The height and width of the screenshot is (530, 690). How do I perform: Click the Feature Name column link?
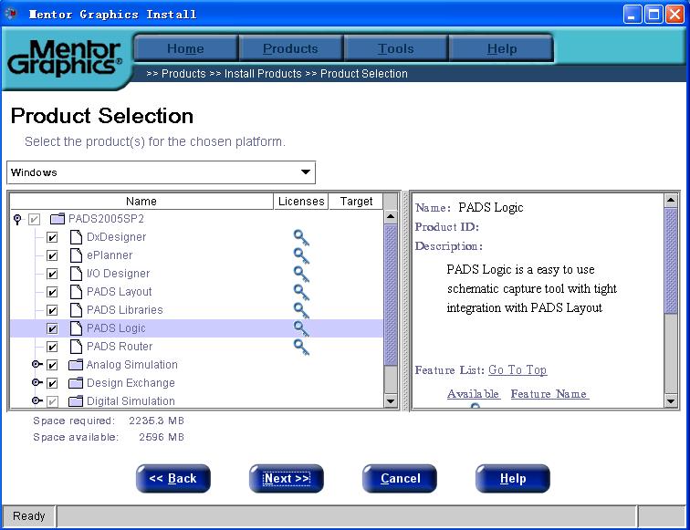click(549, 394)
